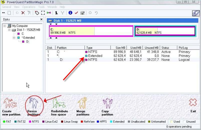Click the grayed circle Apply changes icon
201x130 pixels.
(x=90, y=13)
